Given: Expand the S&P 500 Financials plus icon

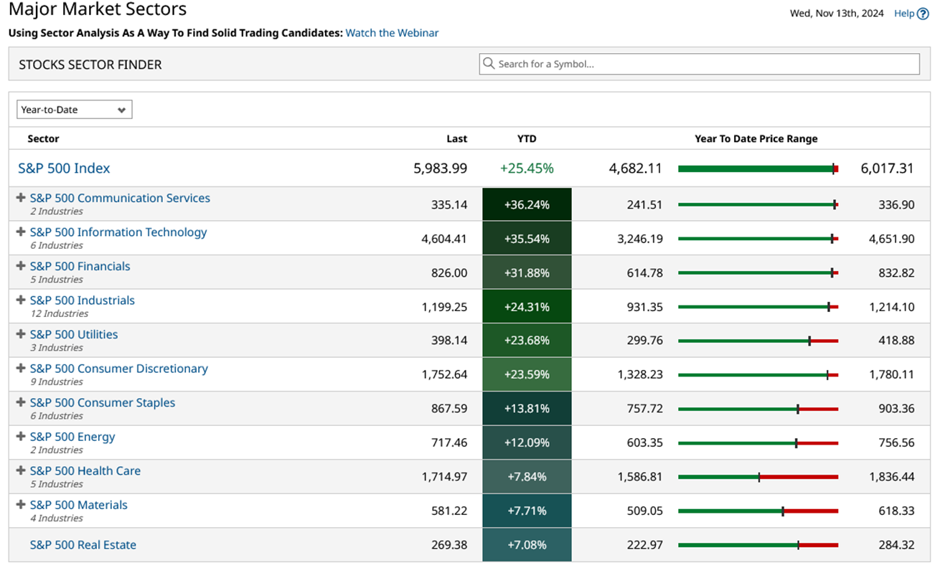Looking at the screenshot, I should (21, 265).
